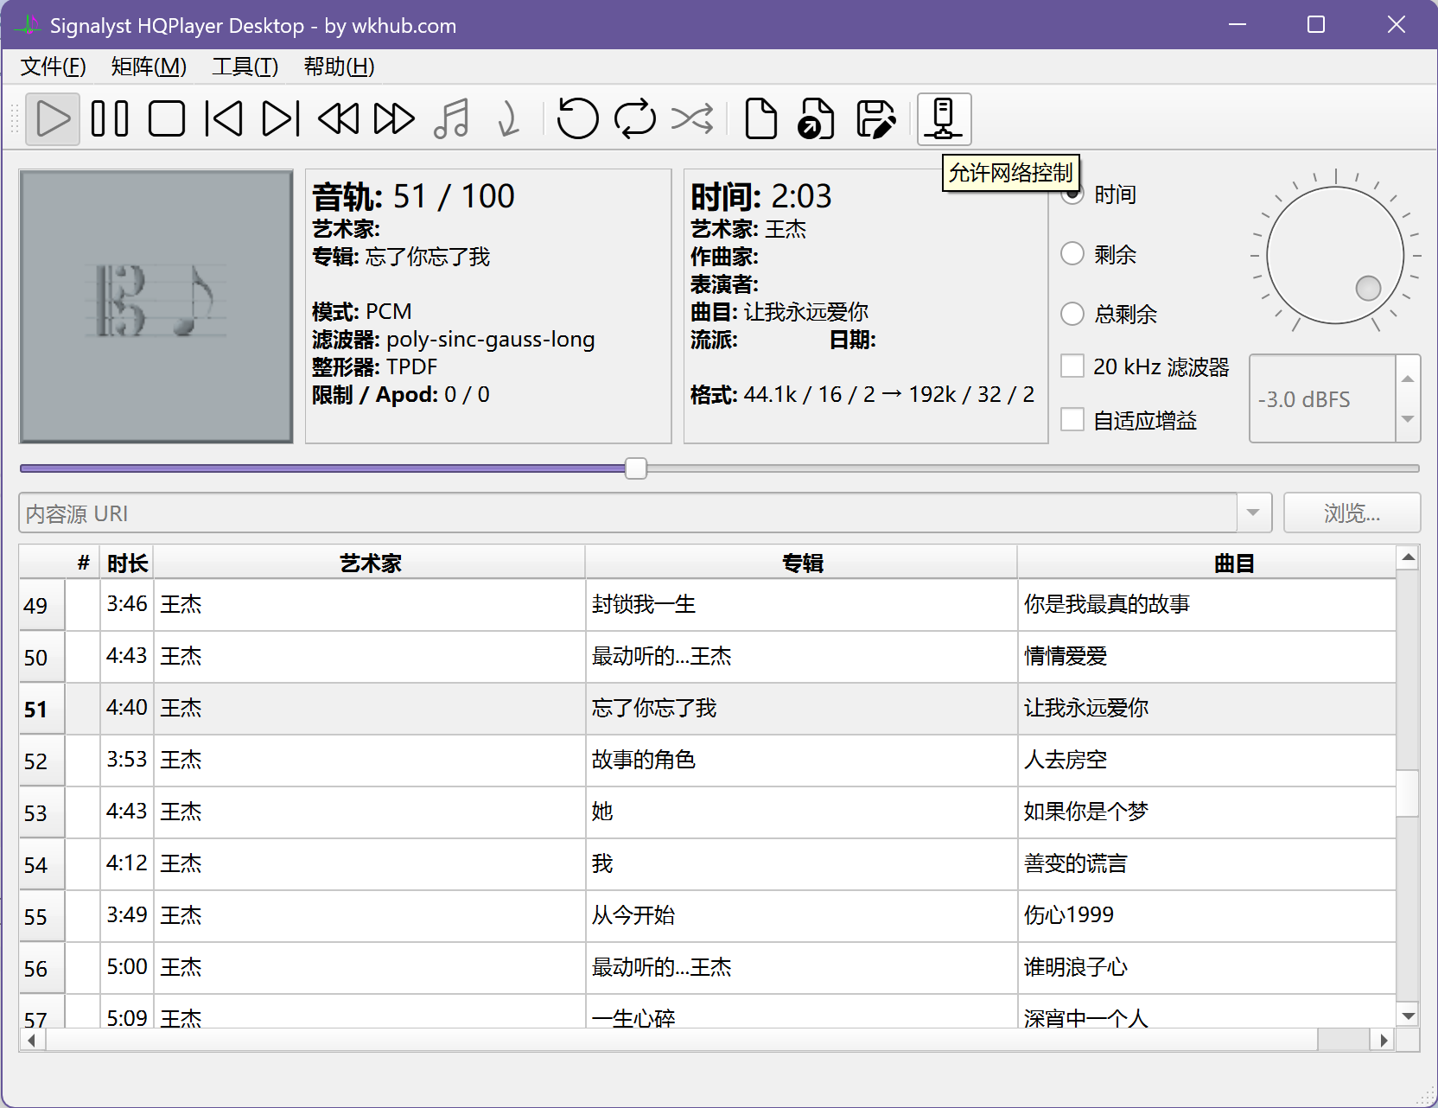The height and width of the screenshot is (1108, 1438).
Task: Save playlist with the floppy disk icon
Action: (875, 118)
